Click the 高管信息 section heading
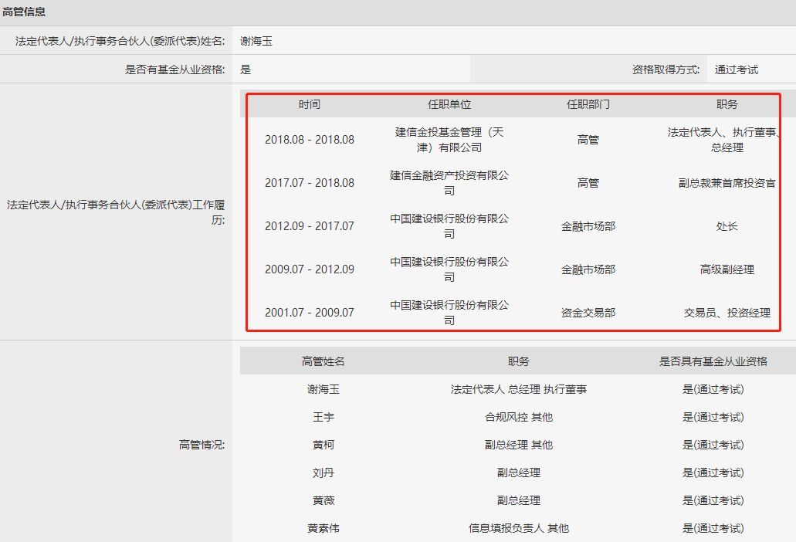This screenshot has width=796, height=542. (24, 11)
